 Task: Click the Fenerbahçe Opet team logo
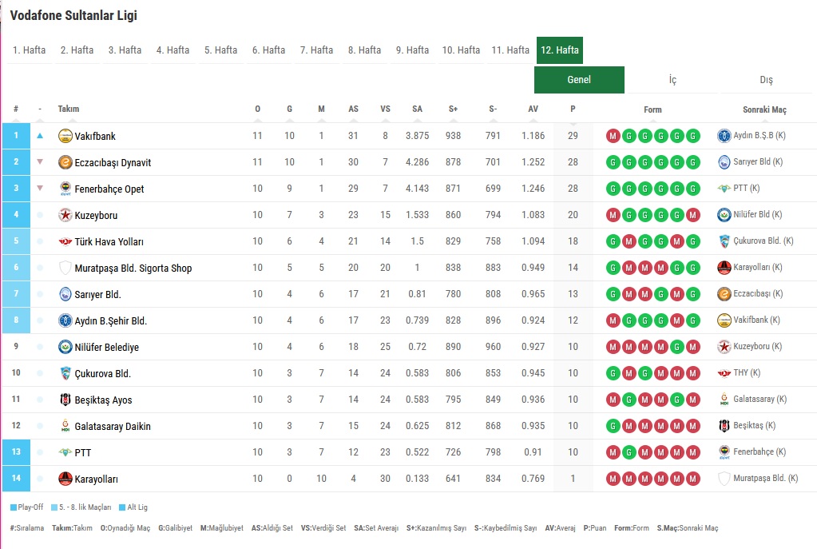click(x=65, y=189)
